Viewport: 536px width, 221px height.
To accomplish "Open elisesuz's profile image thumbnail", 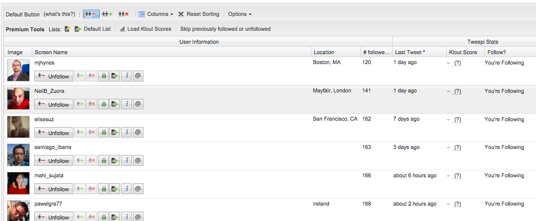I will [18, 127].
